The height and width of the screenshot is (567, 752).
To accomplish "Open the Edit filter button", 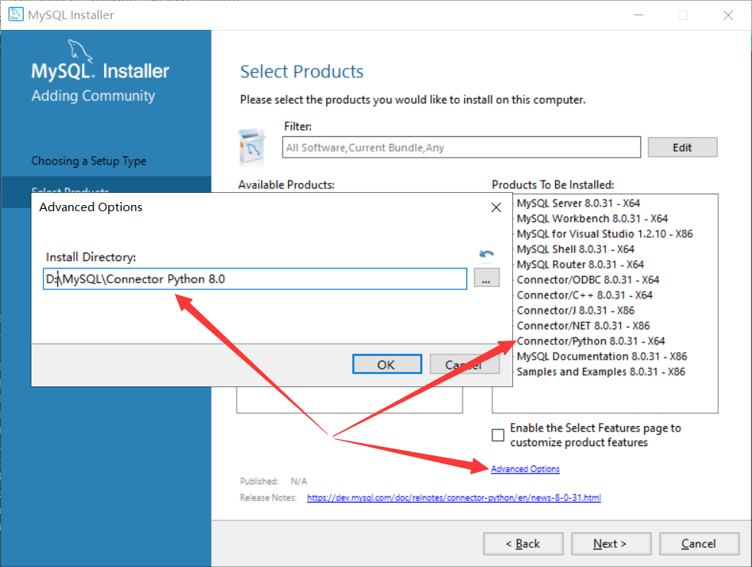I will [682, 147].
